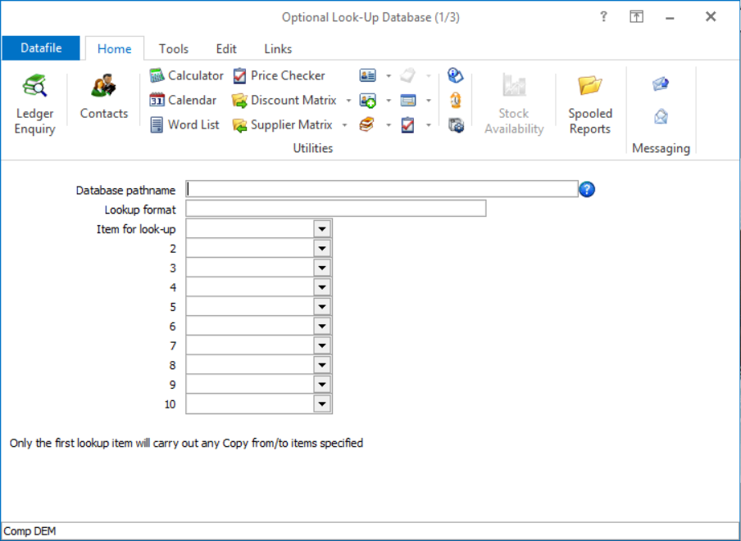Open the Calendar utility
This screenshot has height=541, width=741.
point(183,100)
